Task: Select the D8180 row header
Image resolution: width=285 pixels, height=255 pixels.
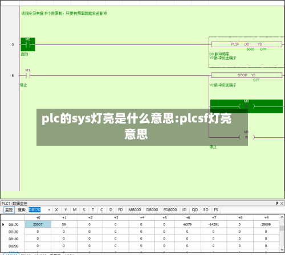Action: tap(13, 232)
